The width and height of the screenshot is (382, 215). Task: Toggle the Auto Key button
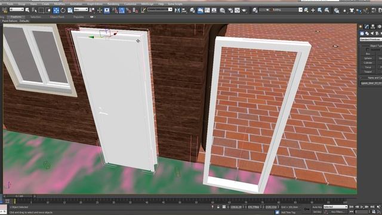pyautogui.click(x=317, y=207)
